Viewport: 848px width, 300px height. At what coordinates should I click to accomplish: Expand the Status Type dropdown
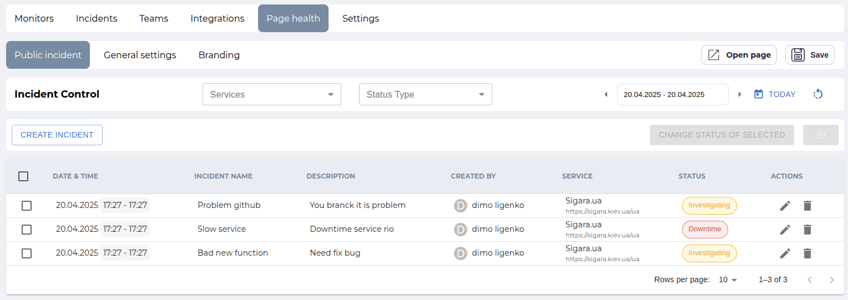[x=426, y=94]
